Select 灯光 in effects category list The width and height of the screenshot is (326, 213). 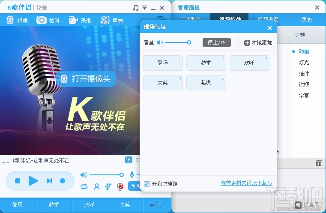[x=304, y=63]
